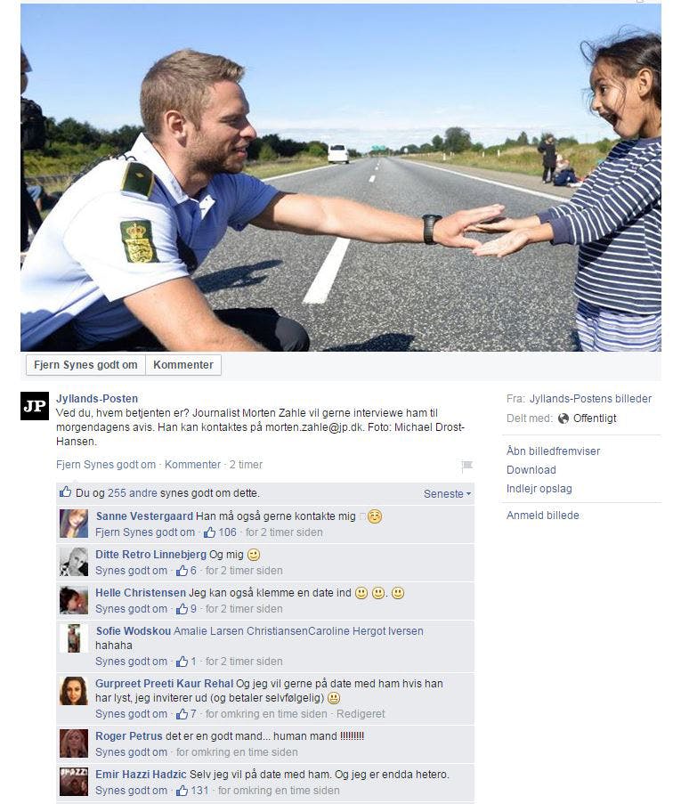This screenshot has width=673, height=804.
Task: Click the Jyllands-Posten JP logo avatar
Action: pyautogui.click(x=35, y=406)
